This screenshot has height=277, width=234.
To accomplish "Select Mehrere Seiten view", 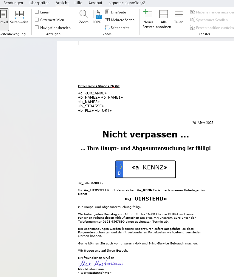I will 120,20.
